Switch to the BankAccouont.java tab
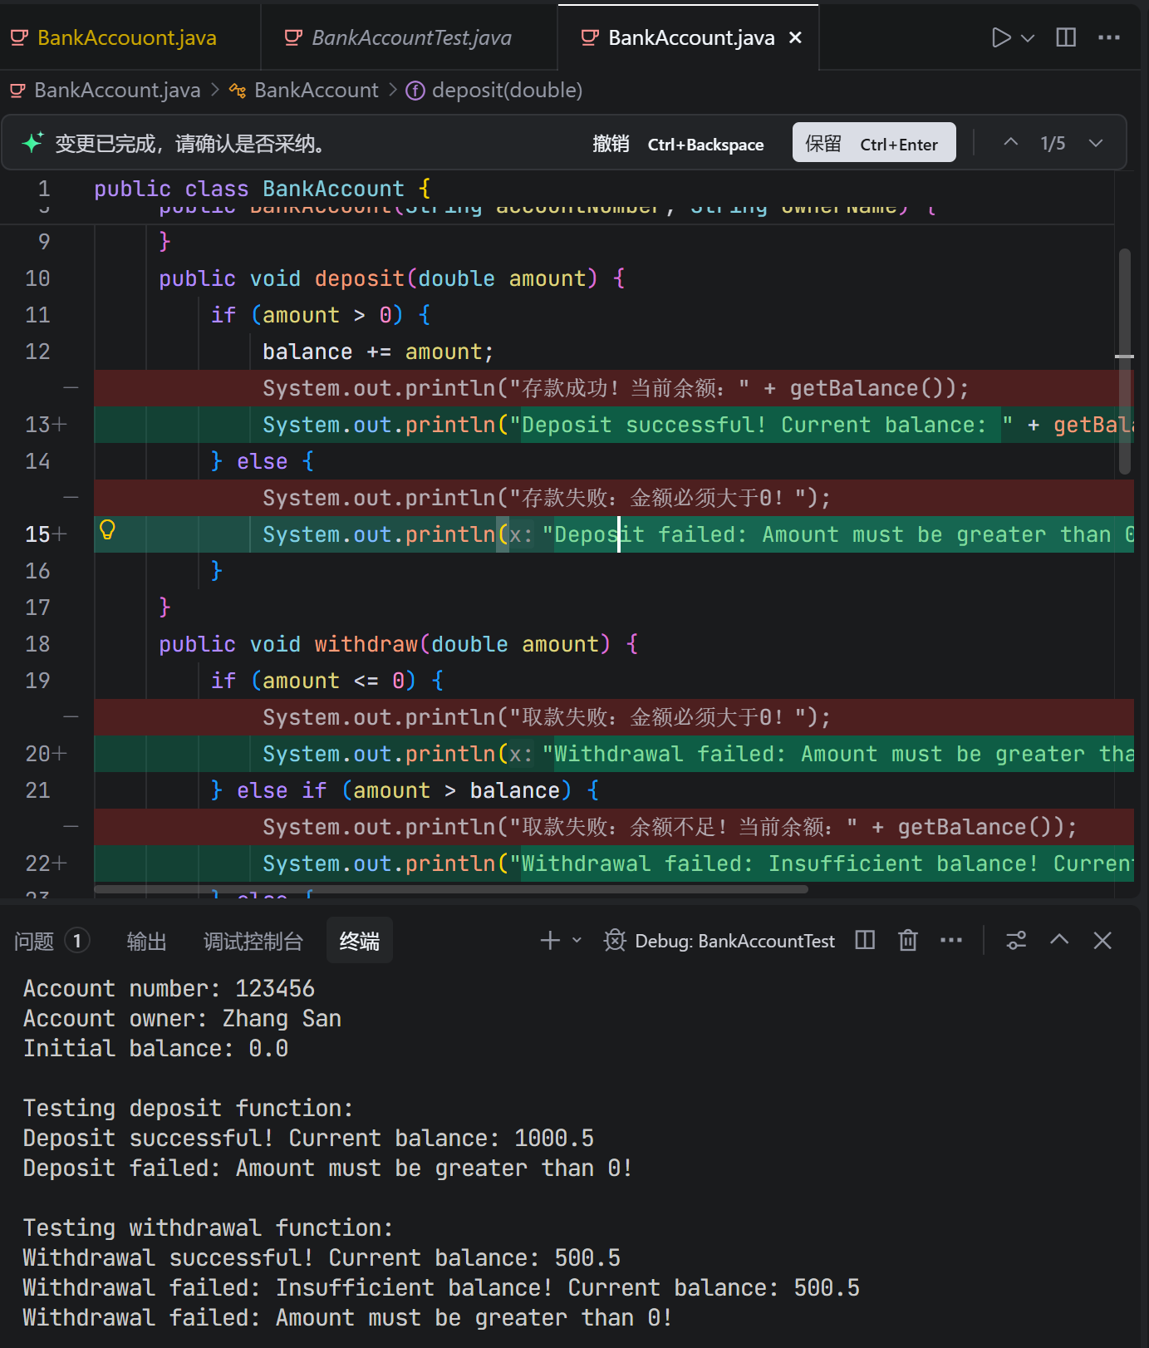1149x1348 pixels. (x=126, y=38)
